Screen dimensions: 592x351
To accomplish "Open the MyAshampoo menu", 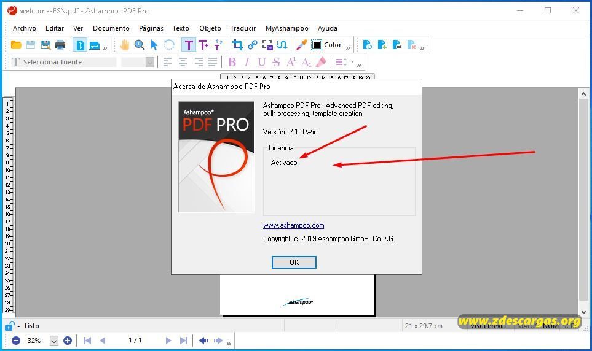I will click(x=287, y=28).
